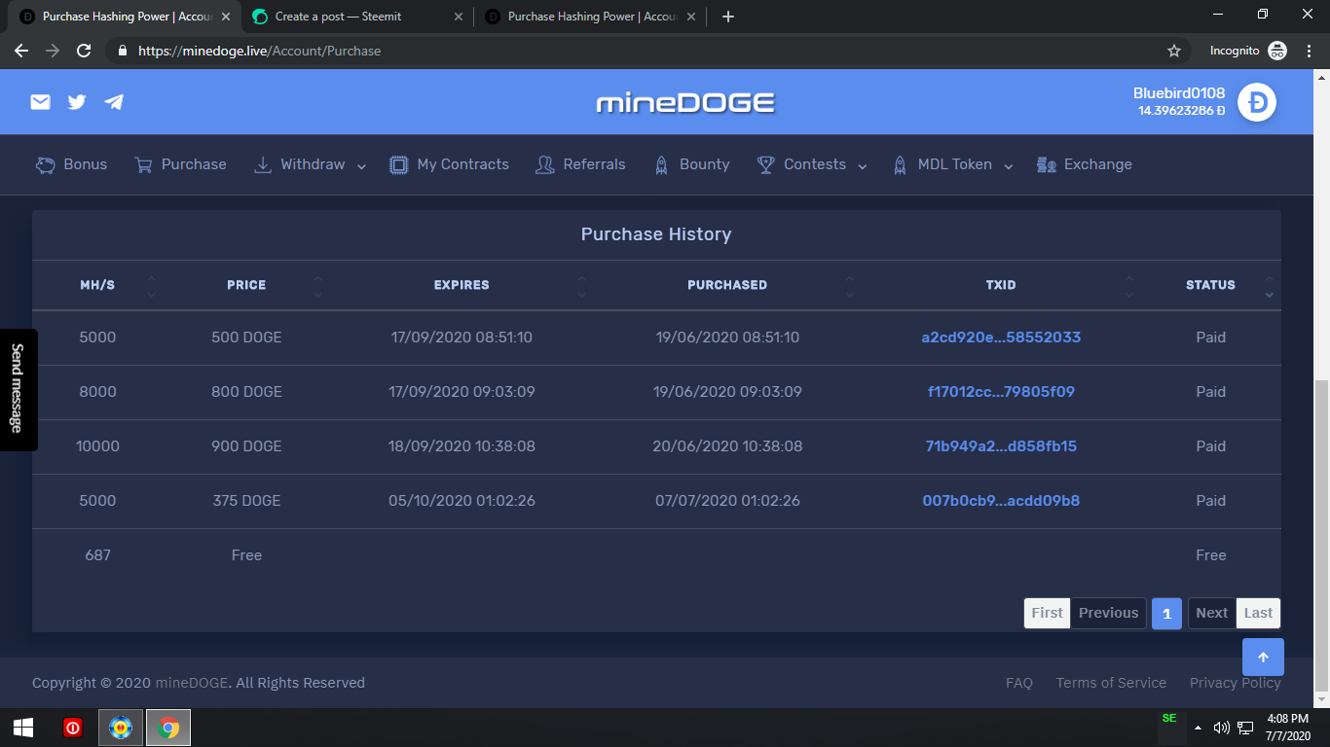Open the FAQ footer link
Viewport: 1330px width, 747px height.
click(x=1019, y=683)
